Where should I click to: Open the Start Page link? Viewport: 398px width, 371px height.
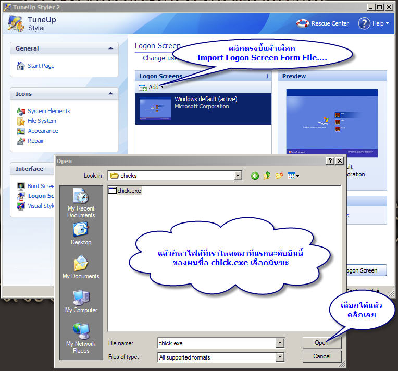(41, 66)
